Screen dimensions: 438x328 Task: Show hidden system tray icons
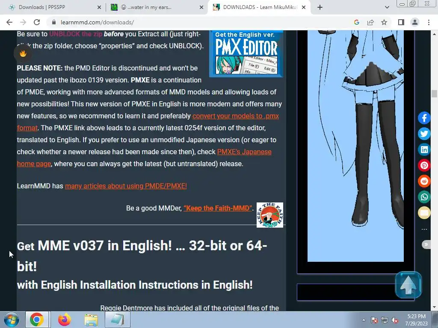[x=364, y=320]
